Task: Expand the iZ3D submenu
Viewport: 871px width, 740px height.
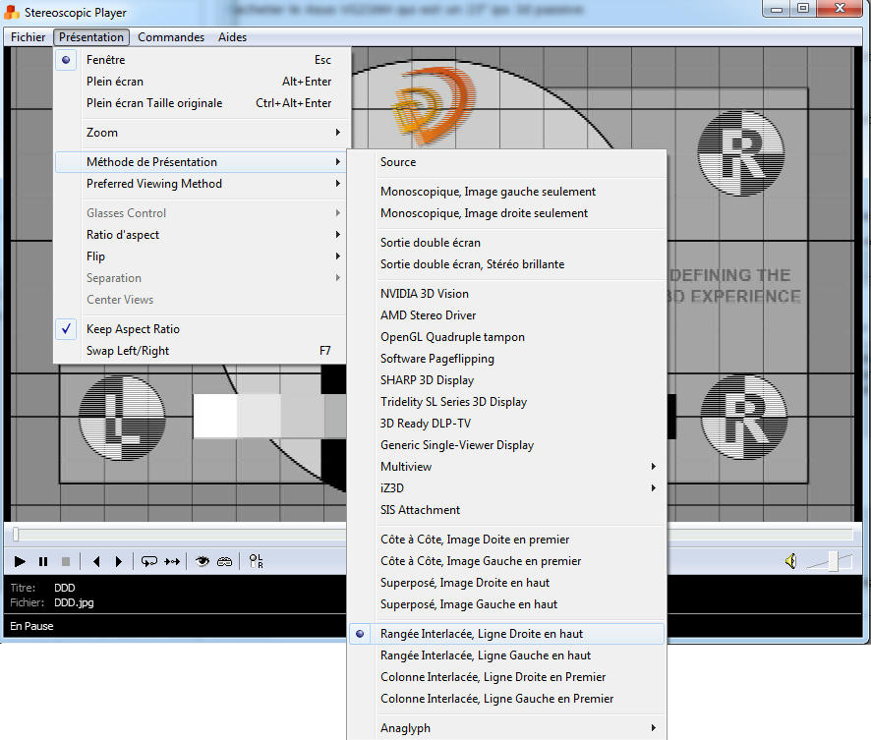Action: pos(506,488)
